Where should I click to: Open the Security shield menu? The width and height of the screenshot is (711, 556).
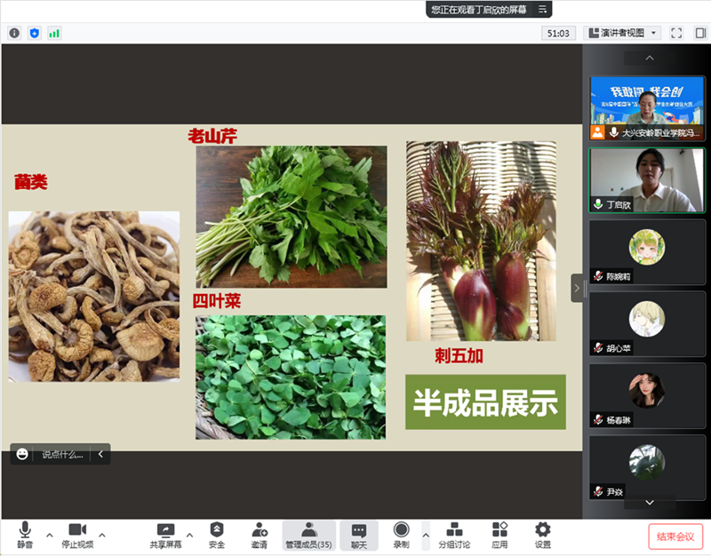[217, 535]
